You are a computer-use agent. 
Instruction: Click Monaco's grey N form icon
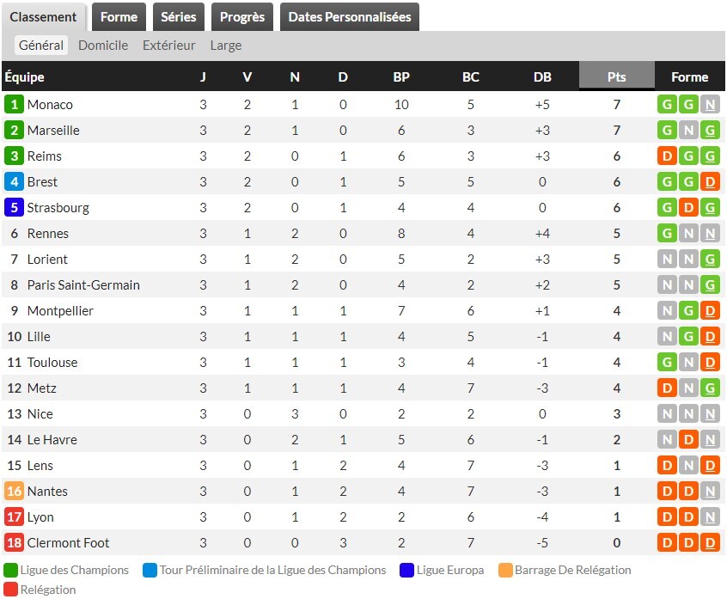pos(709,105)
